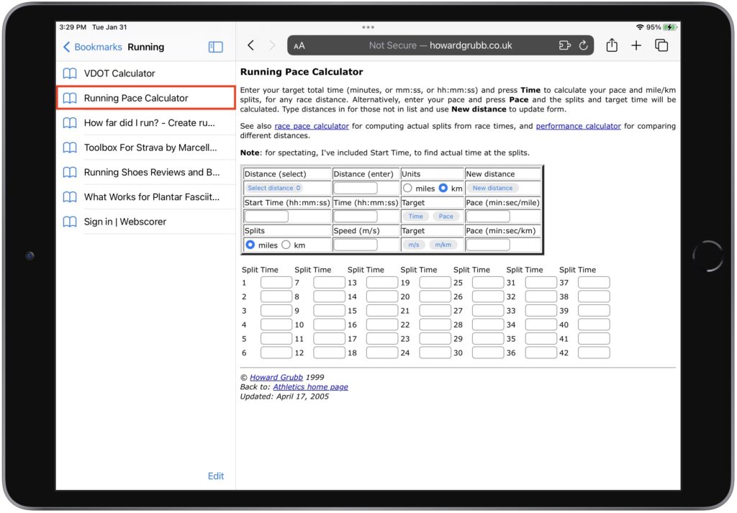This screenshot has height=513, width=737.
Task: Go back to the previous page
Action: [x=251, y=45]
